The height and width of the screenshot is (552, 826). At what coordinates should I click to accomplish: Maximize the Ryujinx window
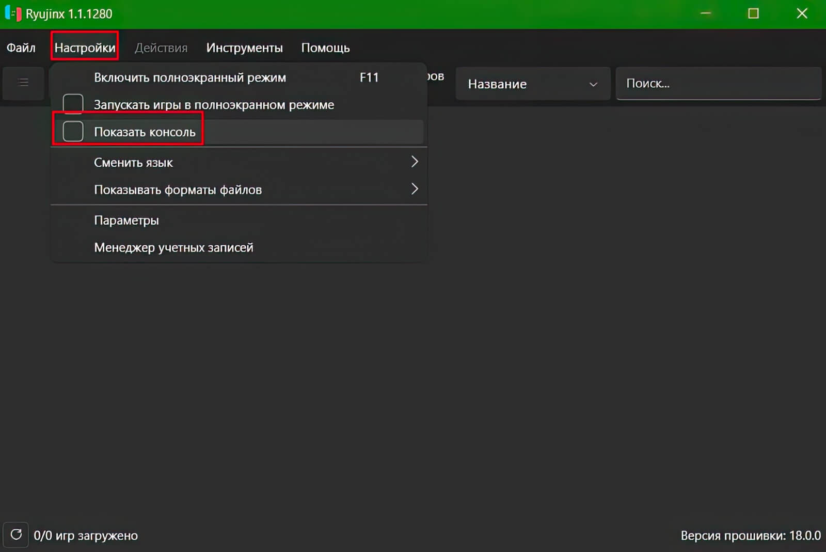(753, 13)
